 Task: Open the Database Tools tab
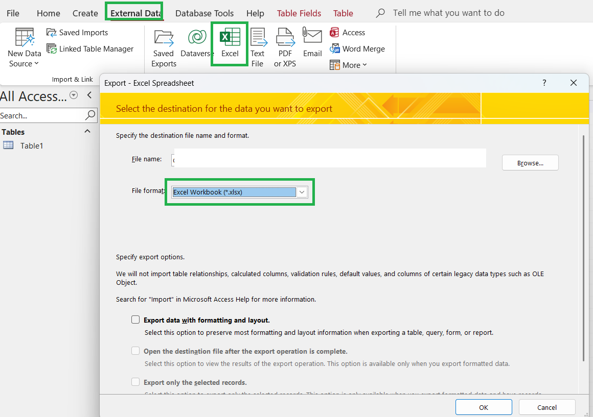(x=204, y=13)
